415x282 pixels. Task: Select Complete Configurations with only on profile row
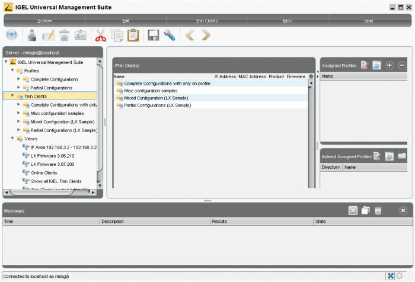pyautogui.click(x=210, y=84)
